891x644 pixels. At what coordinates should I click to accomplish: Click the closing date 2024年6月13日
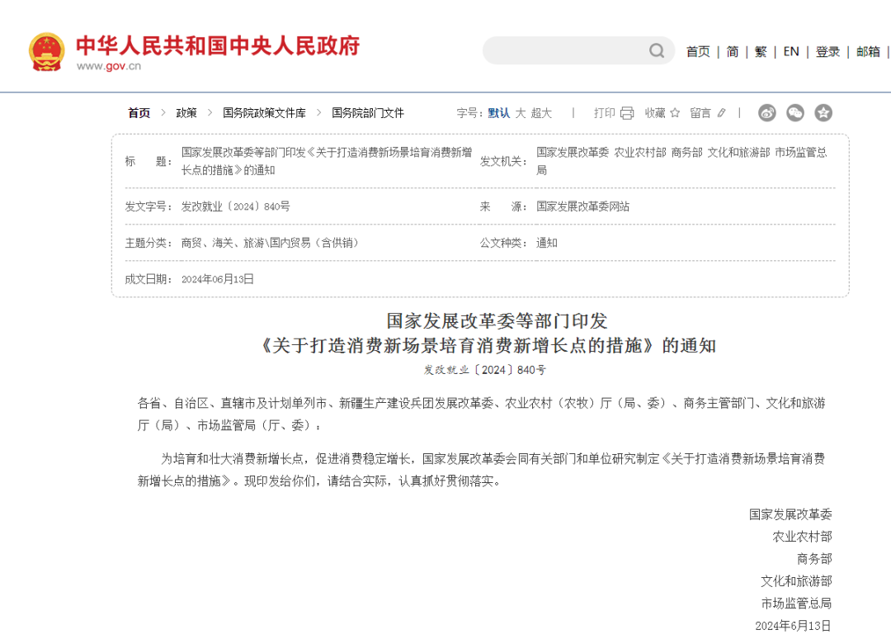(x=793, y=626)
